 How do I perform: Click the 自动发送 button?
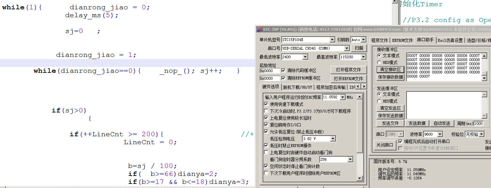pyautogui.click(x=442, y=123)
